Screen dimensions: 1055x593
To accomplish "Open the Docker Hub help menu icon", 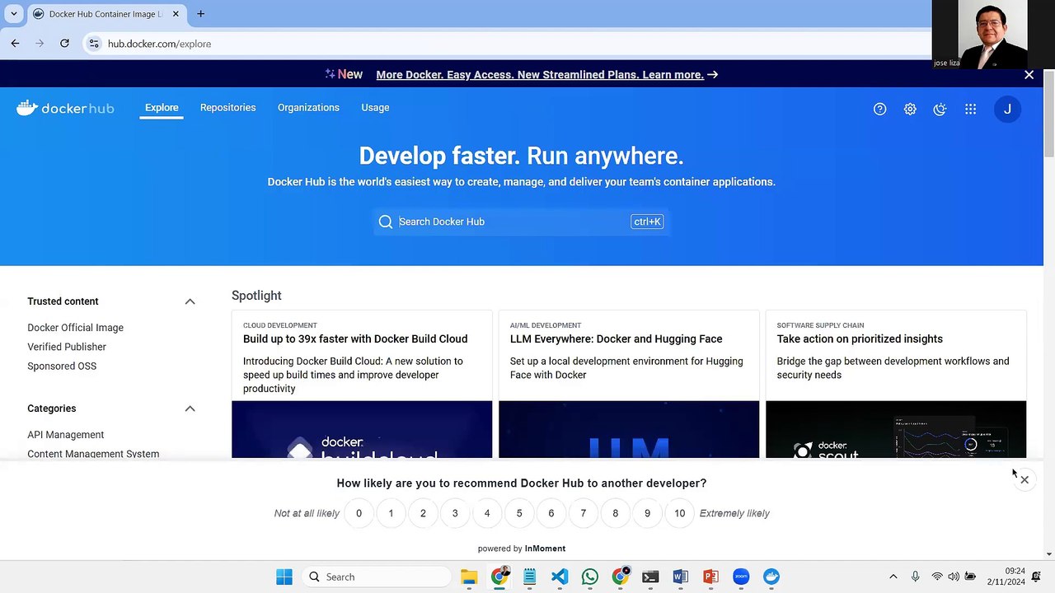I will [880, 109].
